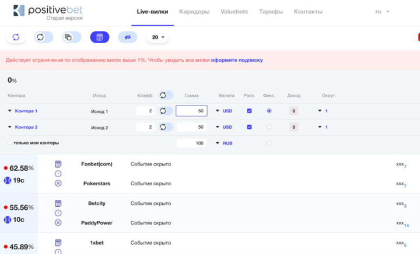Viewport: 420px width, 254px height.
Task: Uncheck the Расп. checkbox for Контора 2
Action: tap(249, 127)
